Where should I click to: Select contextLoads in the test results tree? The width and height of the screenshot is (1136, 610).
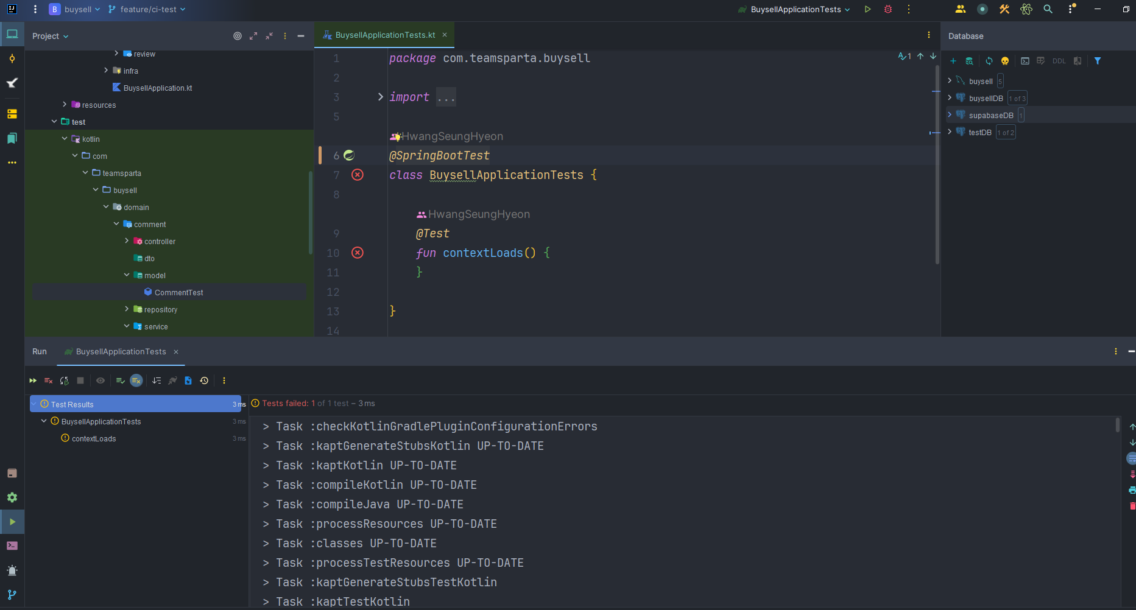[93, 438]
